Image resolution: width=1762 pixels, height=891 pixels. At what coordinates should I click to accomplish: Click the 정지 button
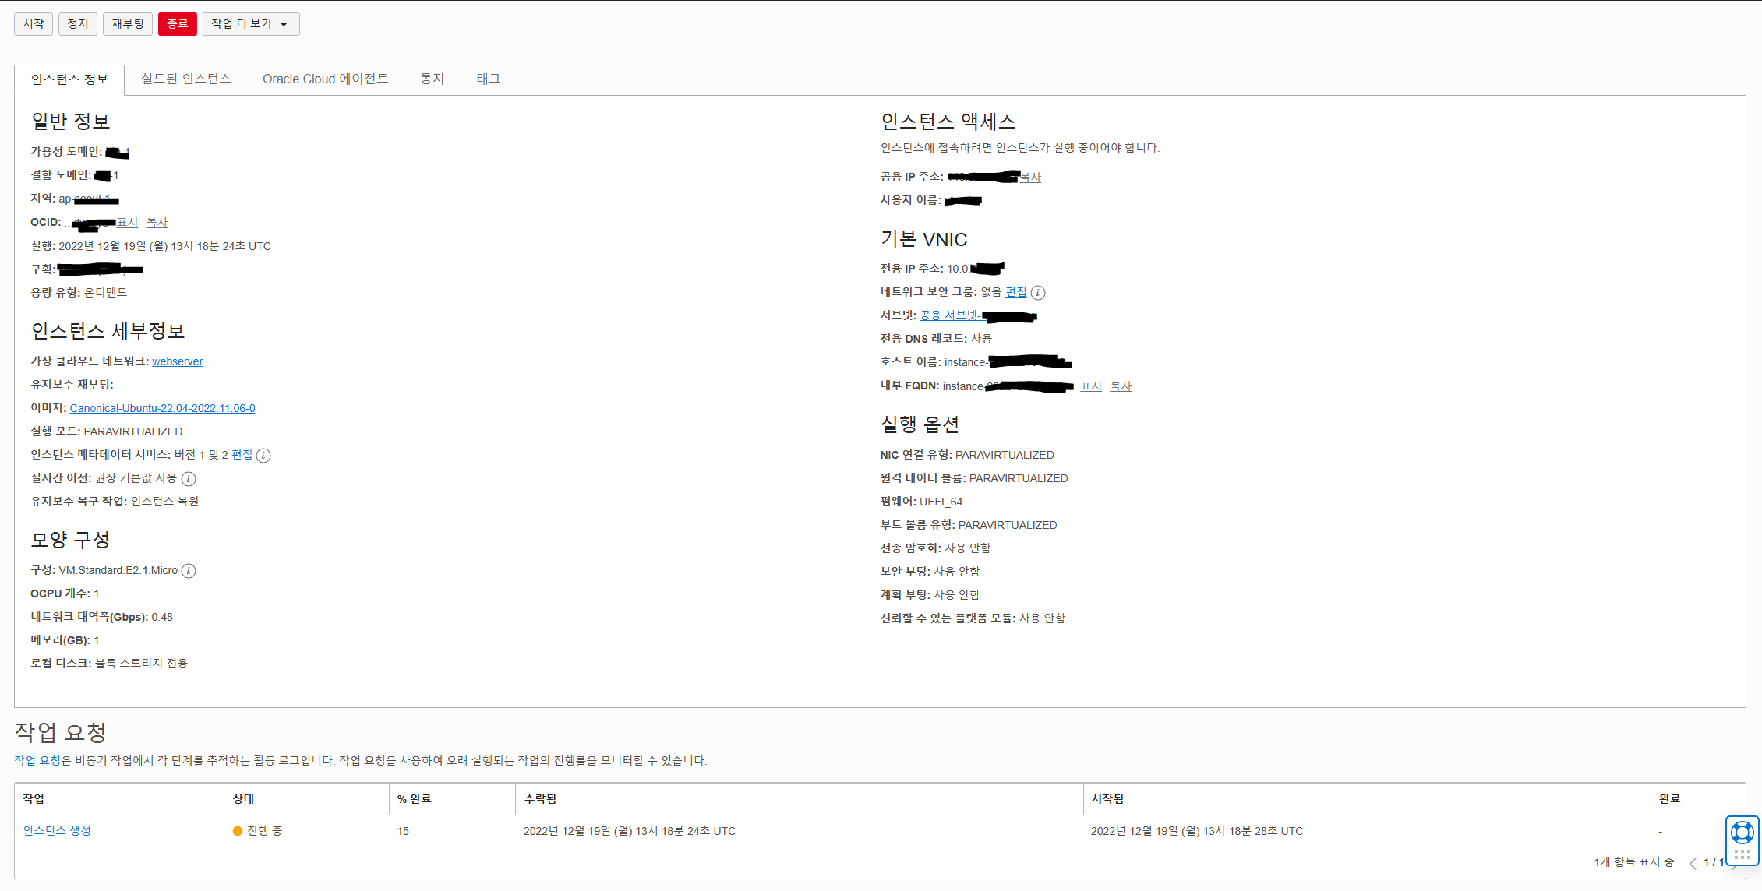click(77, 24)
